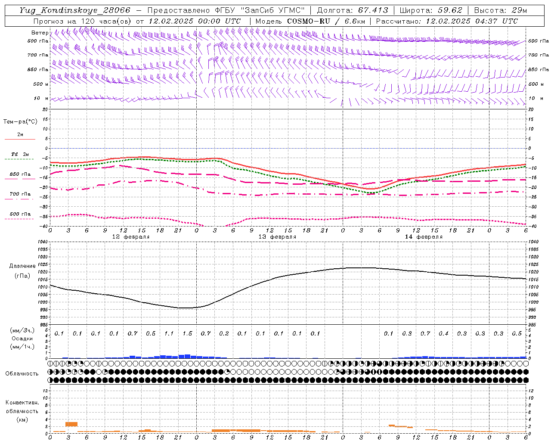Screen dimensions: 551x441
Task: Click the solid line sample under 2м legend
Action: coord(20,139)
